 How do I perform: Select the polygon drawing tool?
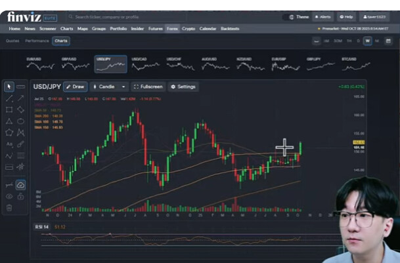click(x=9, y=132)
